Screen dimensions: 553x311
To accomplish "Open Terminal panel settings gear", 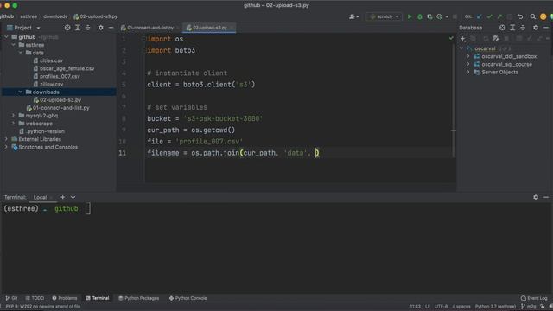I will pos(536,197).
